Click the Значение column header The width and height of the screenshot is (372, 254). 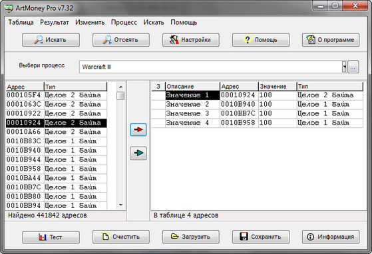coord(278,87)
